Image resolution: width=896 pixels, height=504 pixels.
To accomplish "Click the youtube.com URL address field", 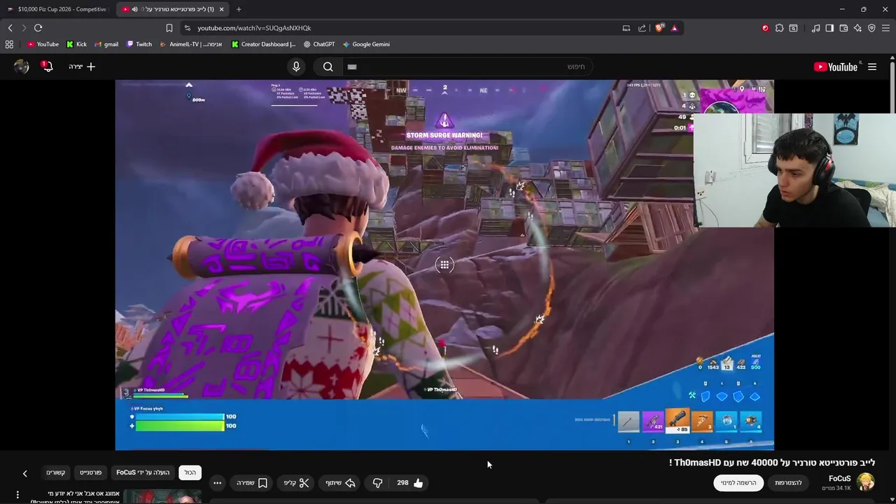I will [254, 28].
